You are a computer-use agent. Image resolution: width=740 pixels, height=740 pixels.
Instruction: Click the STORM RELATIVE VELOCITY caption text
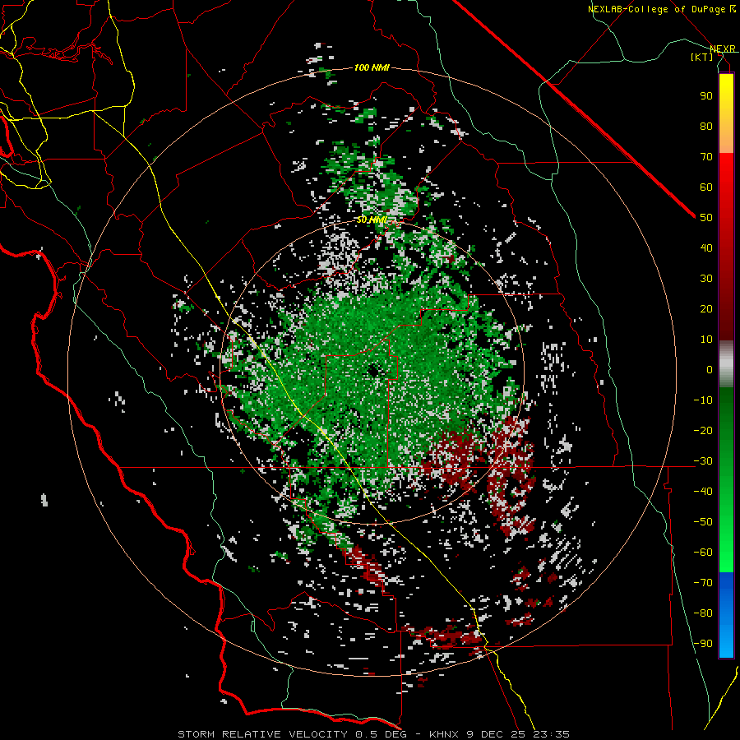262,734
